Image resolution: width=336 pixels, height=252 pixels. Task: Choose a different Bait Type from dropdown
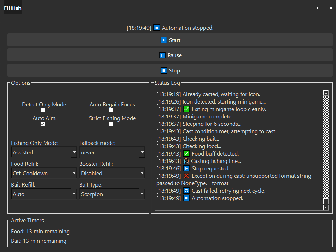[112, 194]
